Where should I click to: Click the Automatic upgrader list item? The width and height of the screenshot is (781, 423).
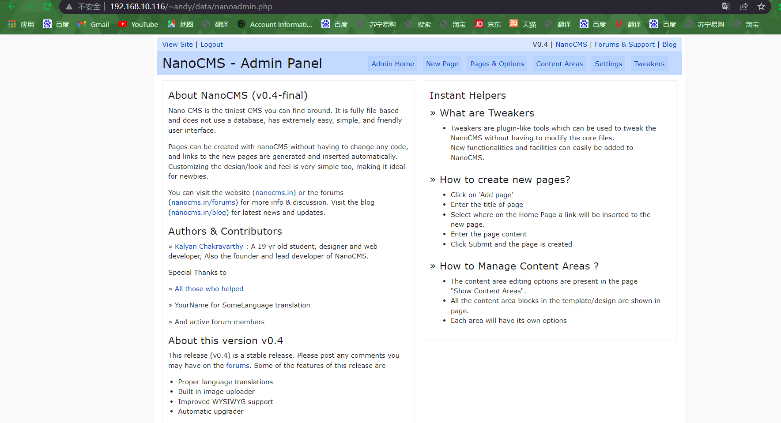[x=211, y=412]
